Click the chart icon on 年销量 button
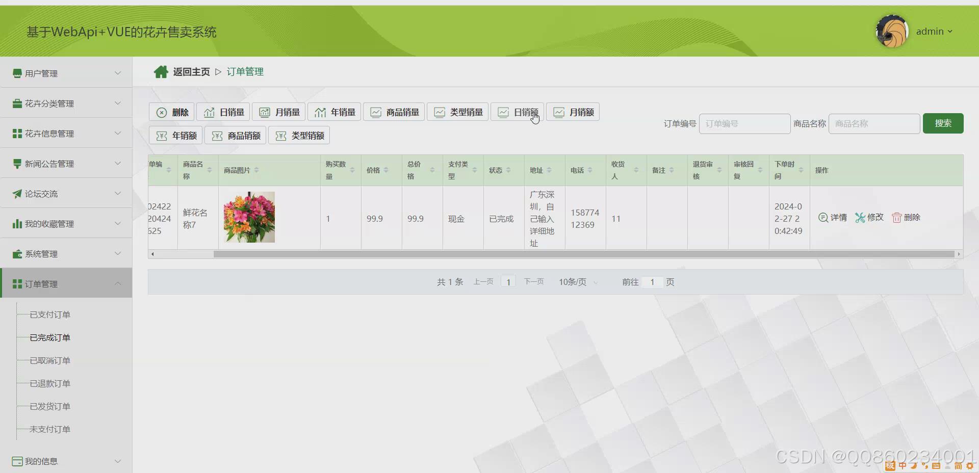The width and height of the screenshot is (979, 473). (320, 113)
